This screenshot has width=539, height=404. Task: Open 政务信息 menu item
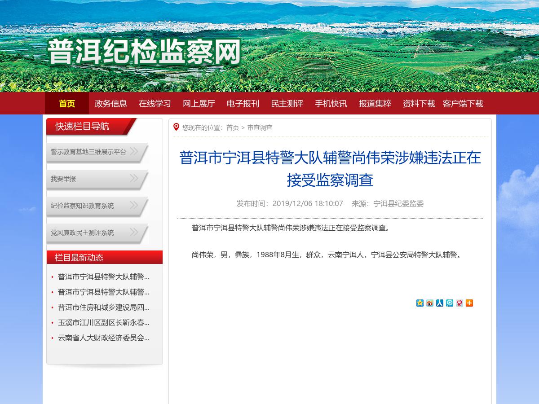click(x=111, y=104)
